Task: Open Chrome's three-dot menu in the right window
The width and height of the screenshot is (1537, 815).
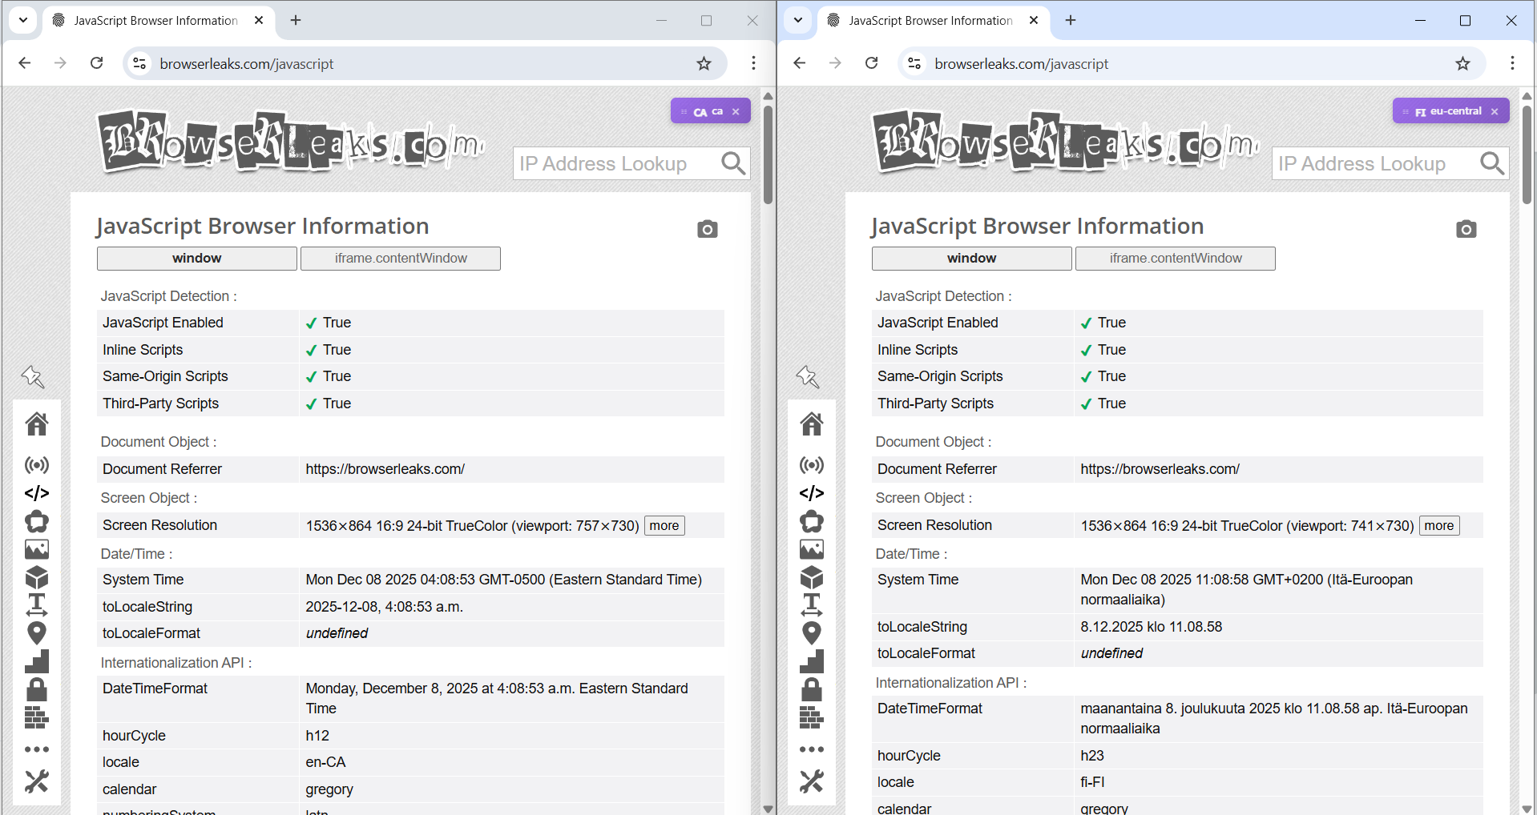Action: pyautogui.click(x=1513, y=63)
